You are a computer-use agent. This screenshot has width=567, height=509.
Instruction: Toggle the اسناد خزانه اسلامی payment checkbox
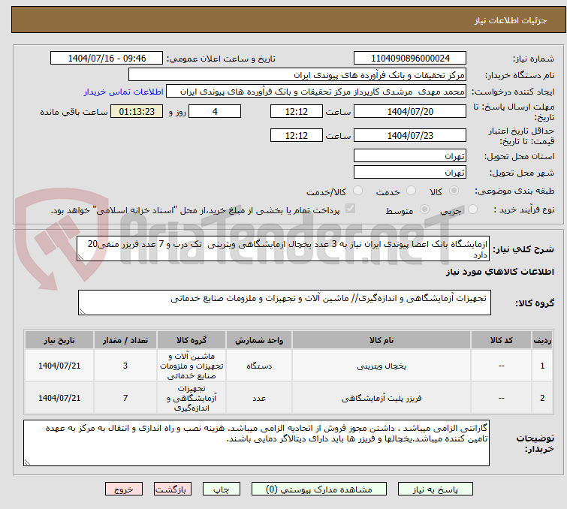point(349,210)
